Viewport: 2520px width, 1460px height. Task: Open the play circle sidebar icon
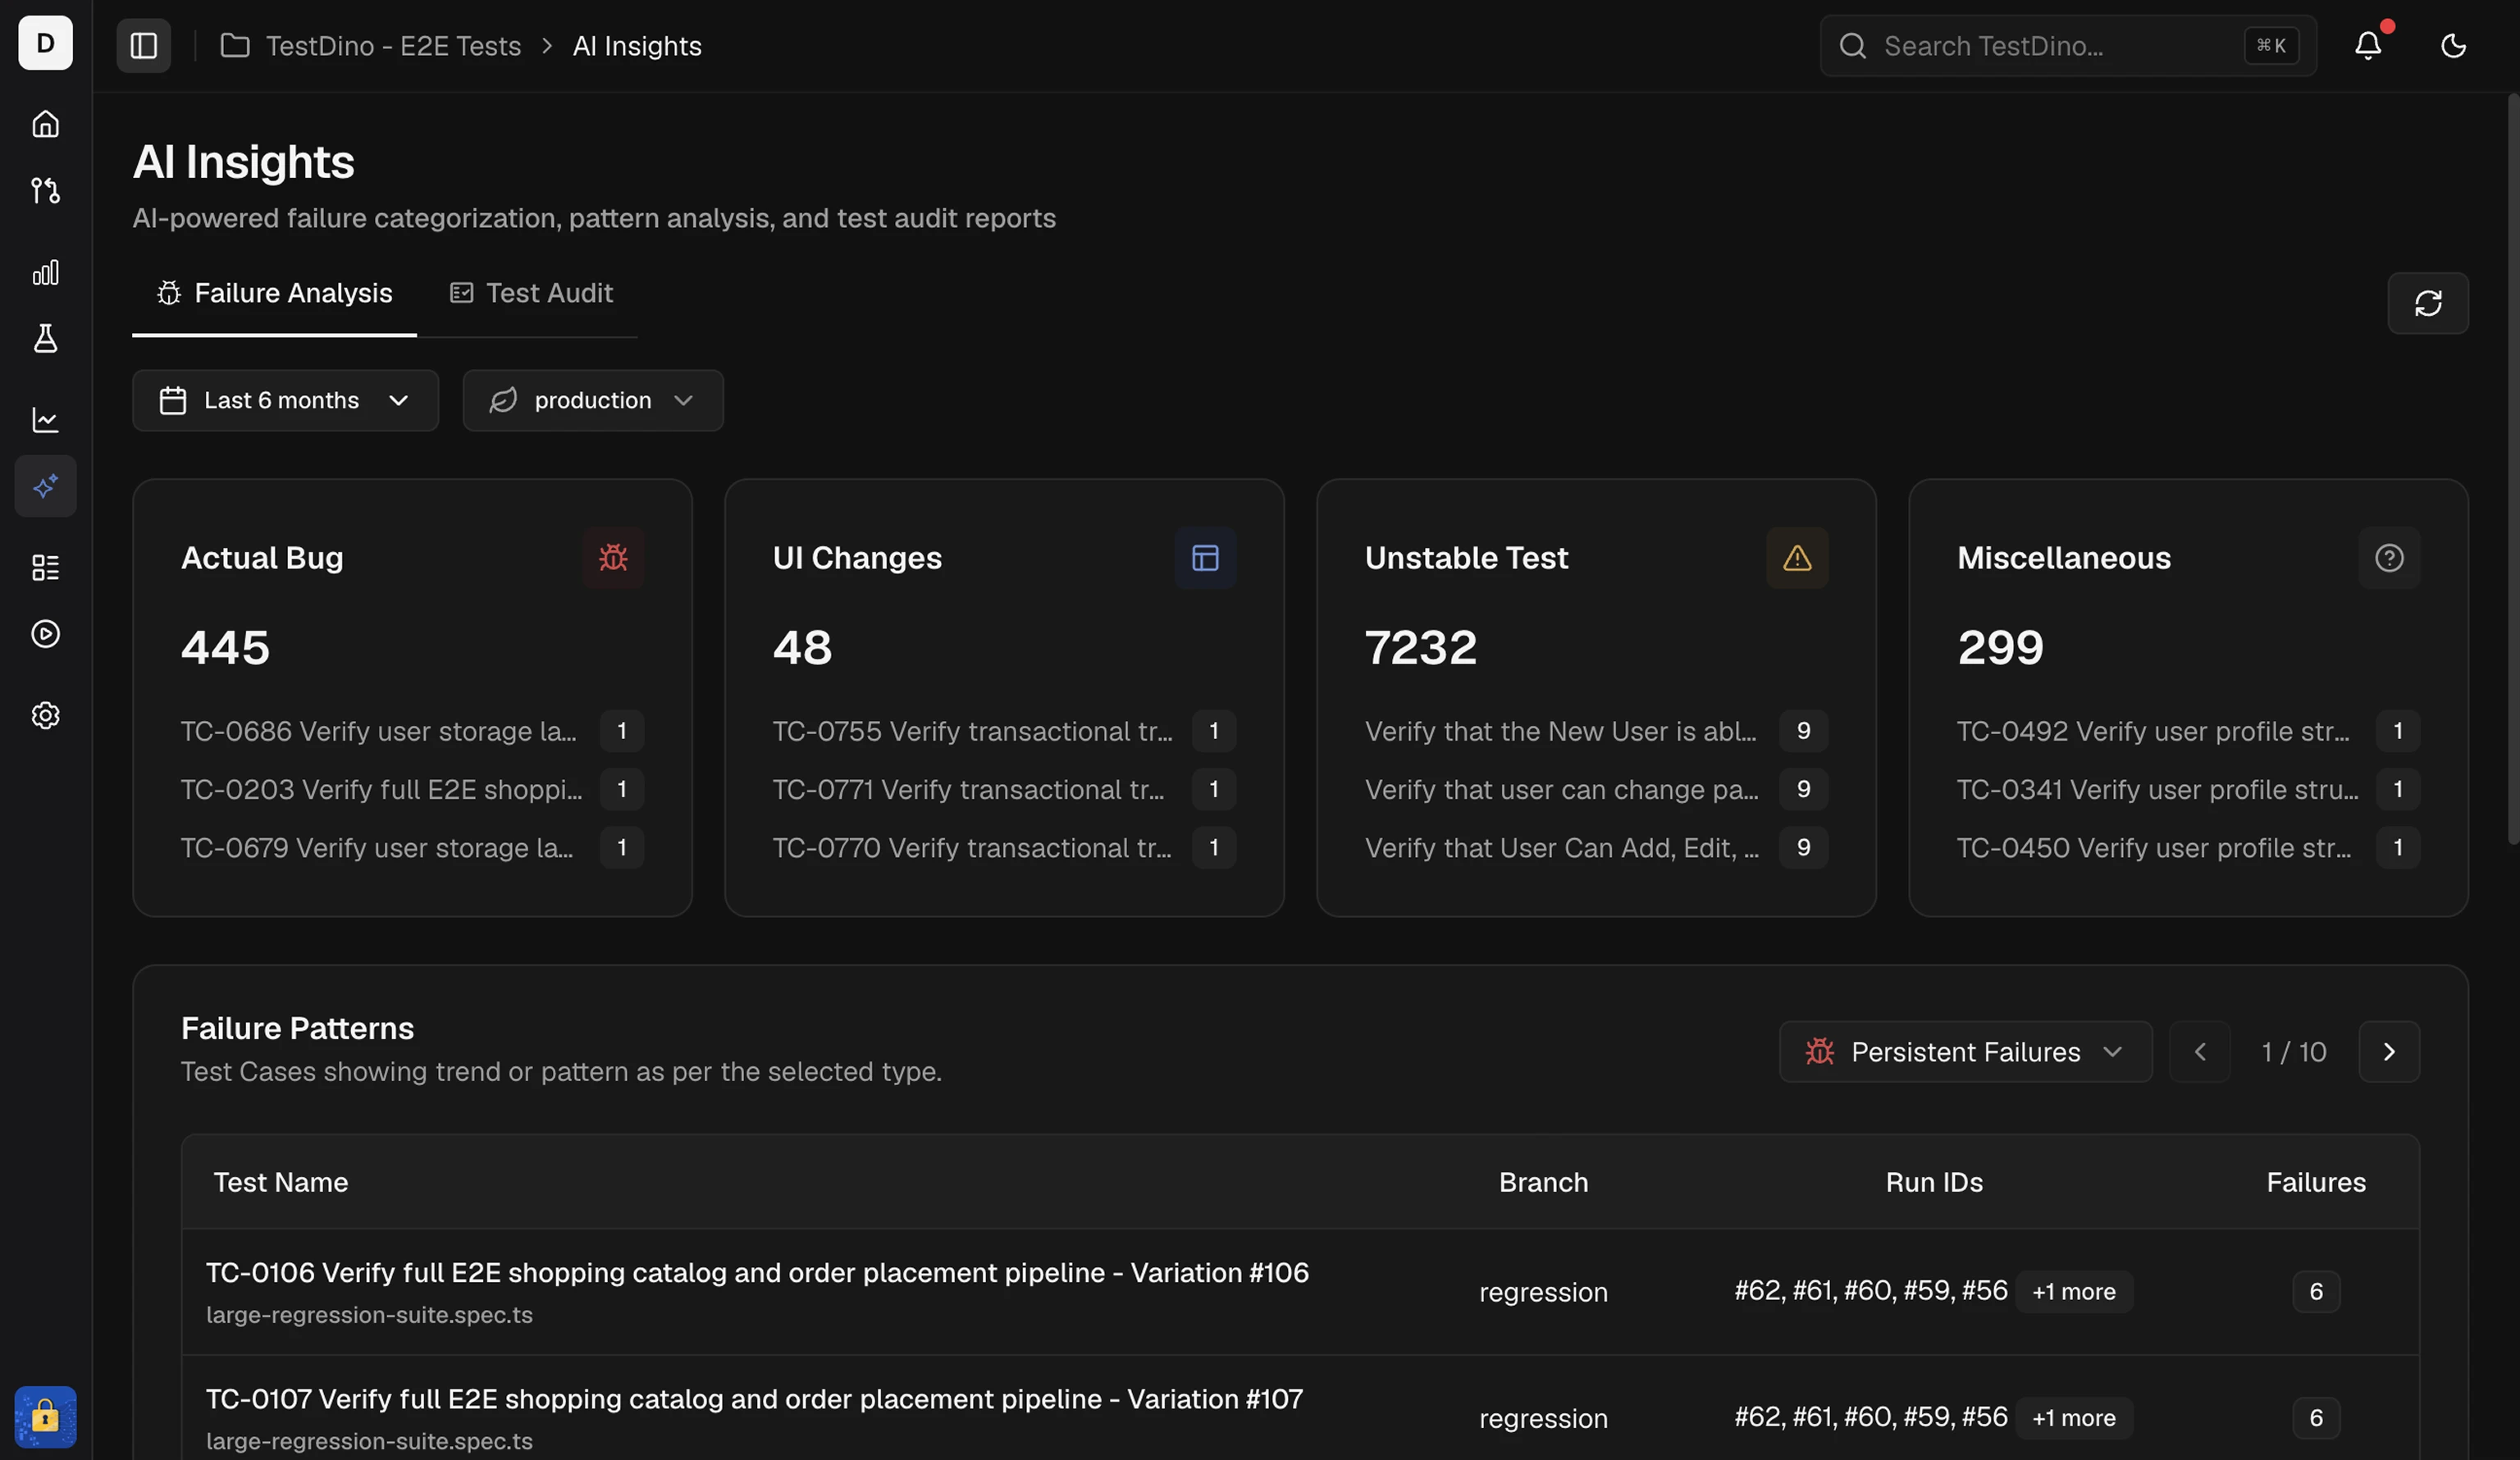[x=45, y=634]
